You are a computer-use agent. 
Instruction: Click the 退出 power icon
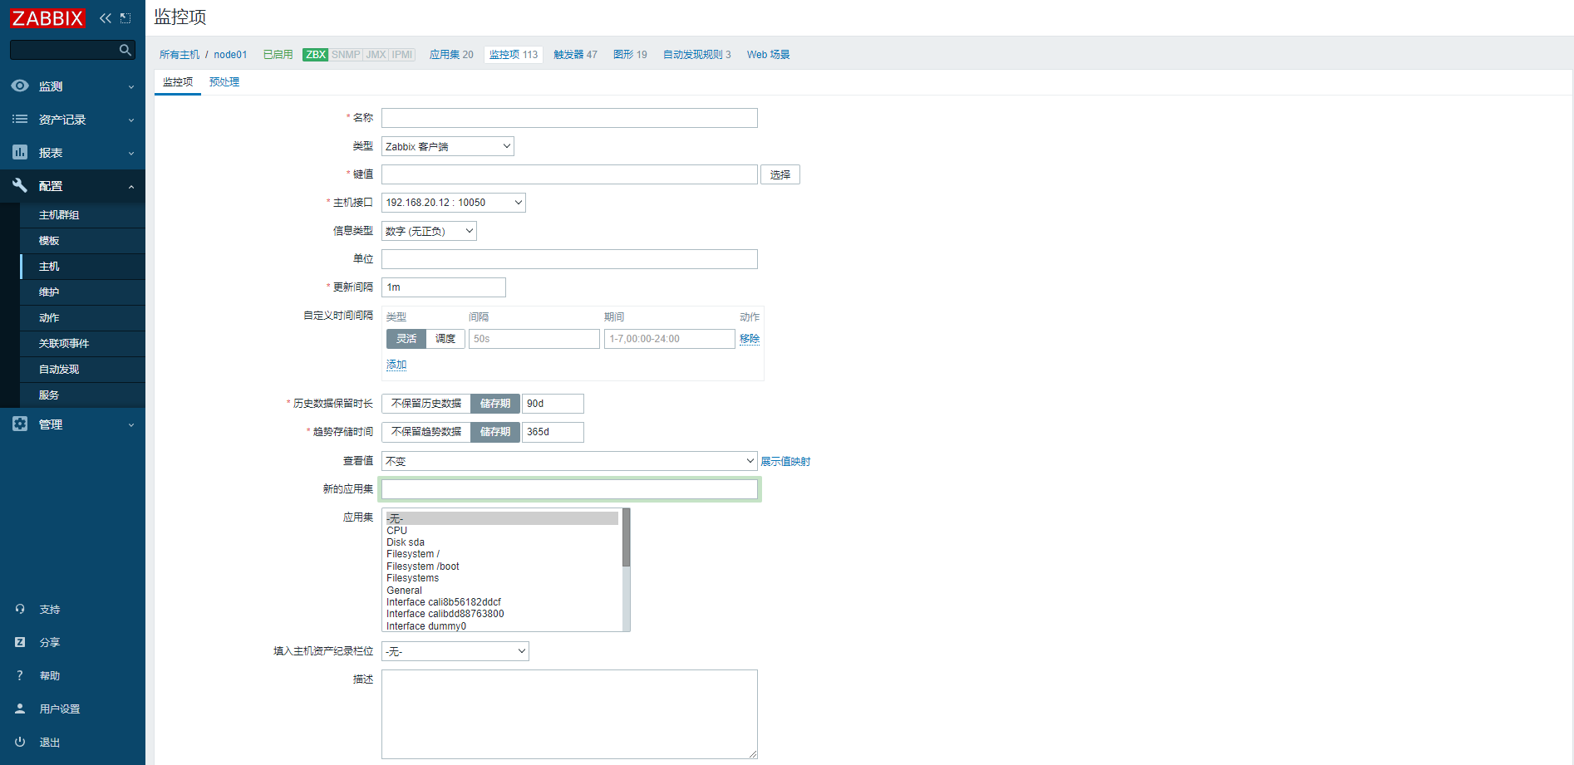tap(20, 743)
